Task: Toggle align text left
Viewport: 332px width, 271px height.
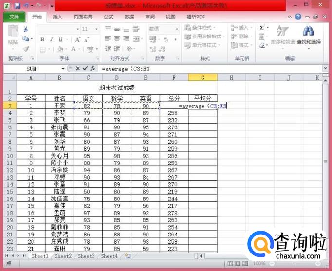Action: [x=108, y=39]
